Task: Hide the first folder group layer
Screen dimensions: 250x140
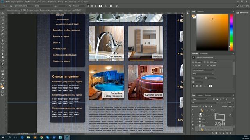Action: coord(193,119)
